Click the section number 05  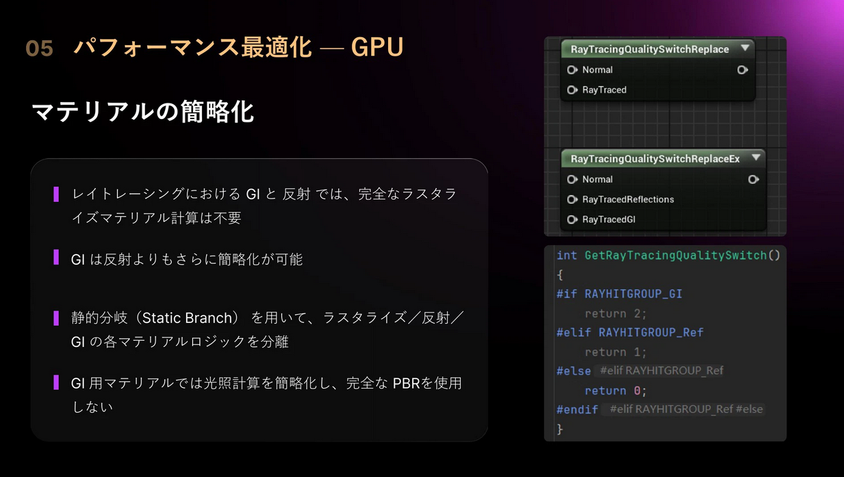pos(39,48)
